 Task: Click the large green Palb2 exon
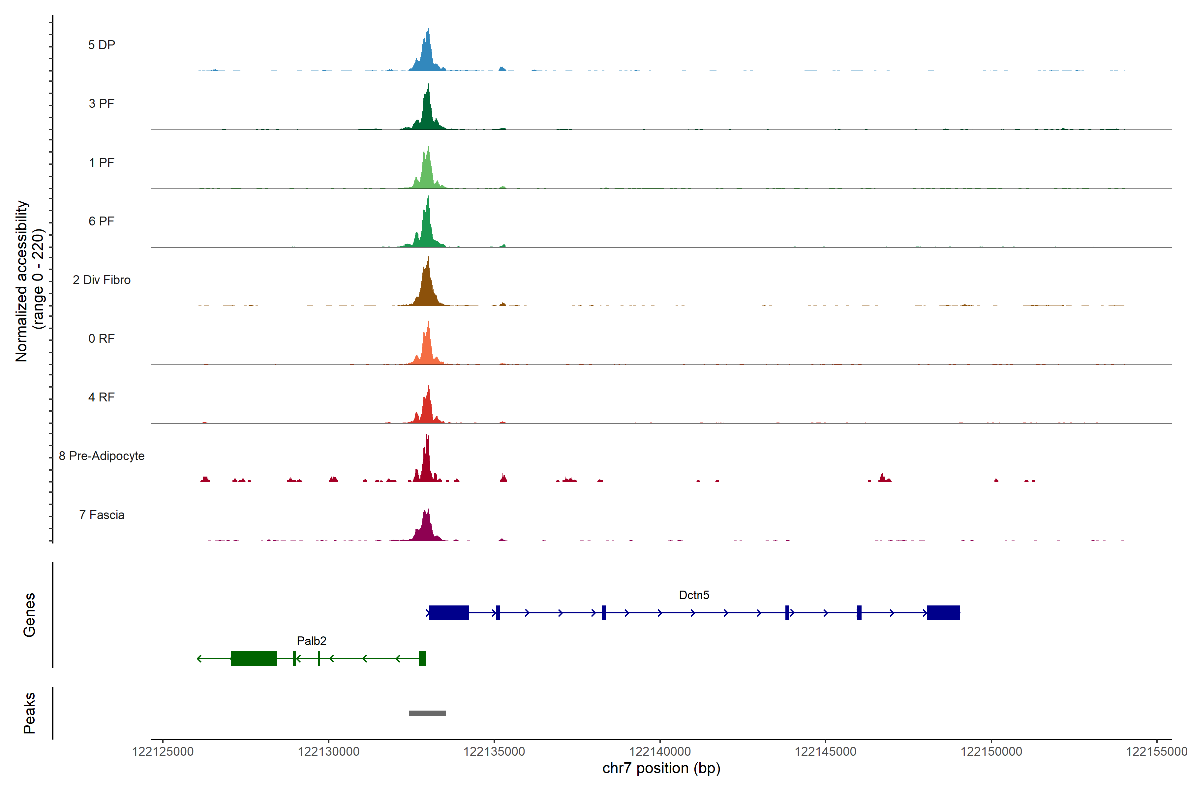254,658
